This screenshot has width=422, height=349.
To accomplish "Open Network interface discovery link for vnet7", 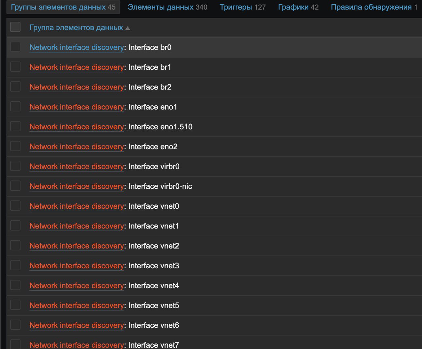I will 76,345.
